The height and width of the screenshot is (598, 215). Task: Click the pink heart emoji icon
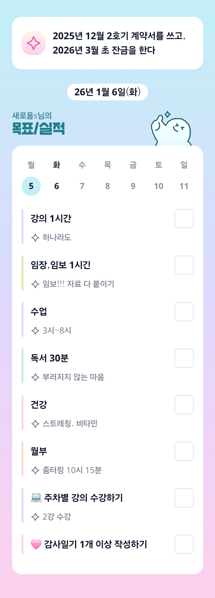click(x=36, y=544)
